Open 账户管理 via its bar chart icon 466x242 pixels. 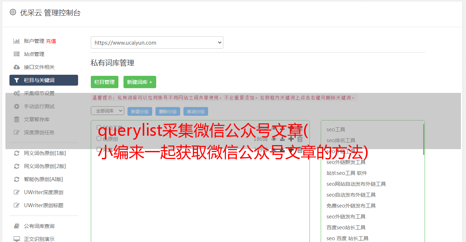click(x=17, y=41)
